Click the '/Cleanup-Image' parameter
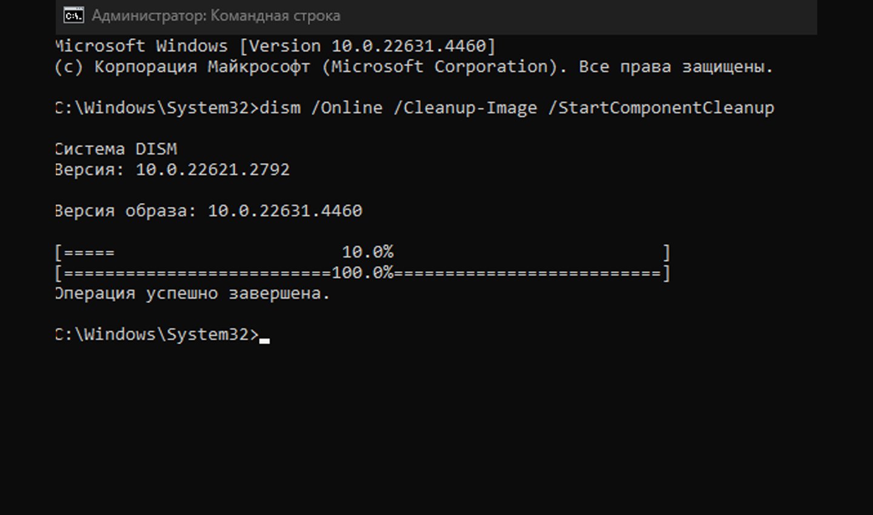 [x=466, y=108]
